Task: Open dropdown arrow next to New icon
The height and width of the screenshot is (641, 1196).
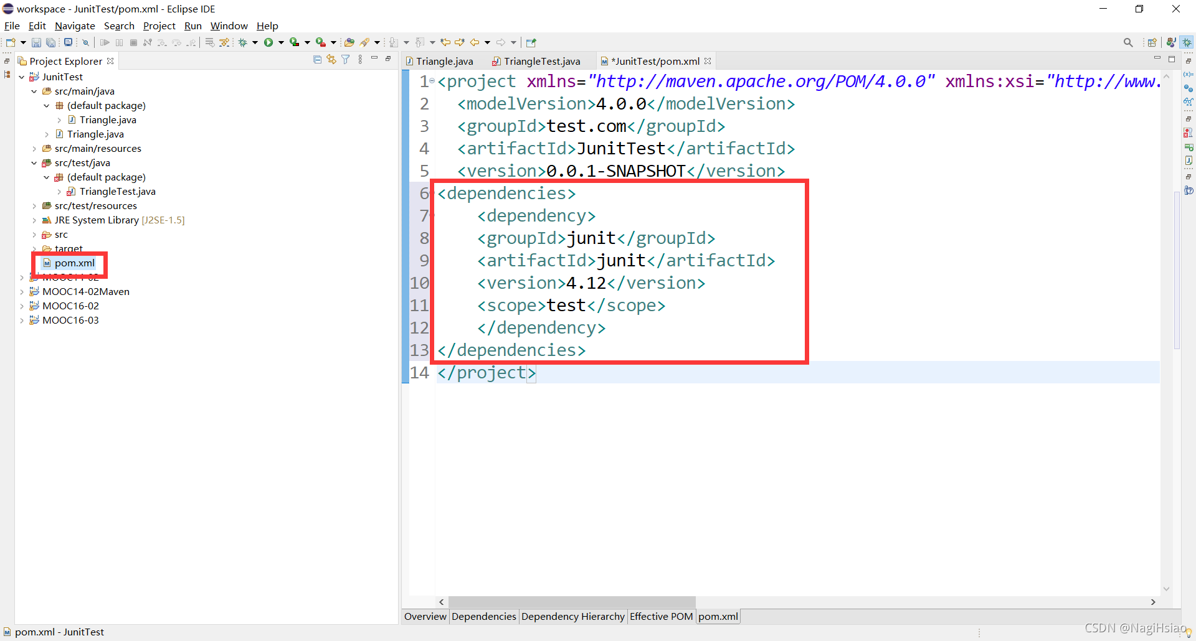Action: [23, 42]
